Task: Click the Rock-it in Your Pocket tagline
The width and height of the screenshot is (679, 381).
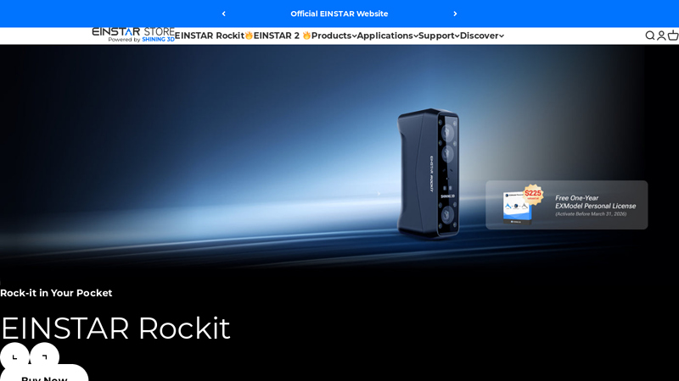Action: coord(56,293)
